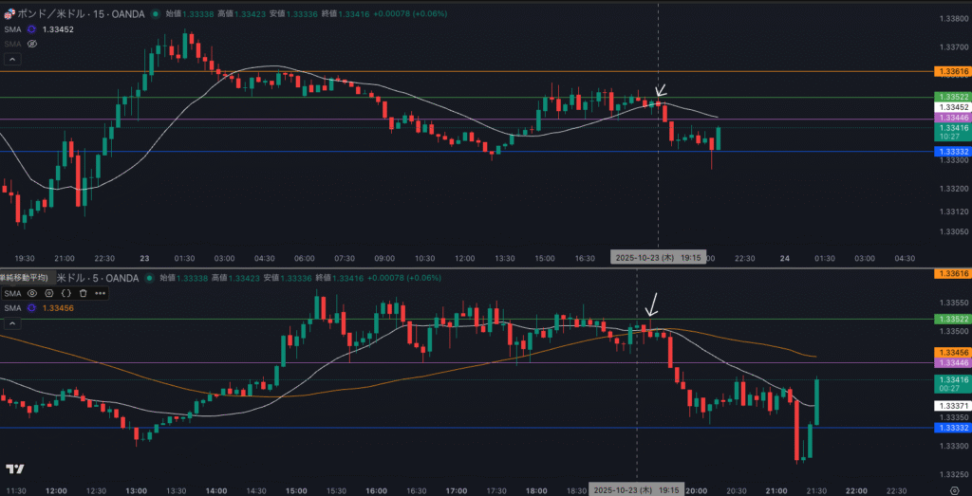Click the orange 1.33616 price label, upper chart

(951, 71)
